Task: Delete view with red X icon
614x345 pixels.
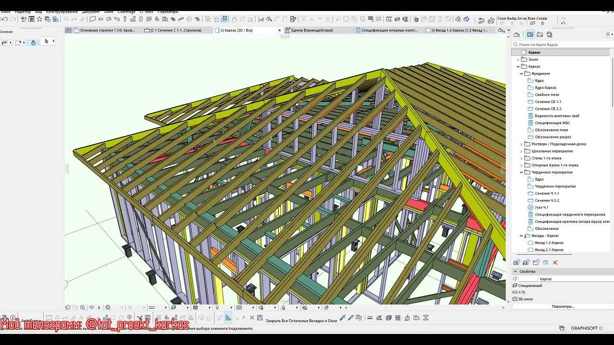Action: pos(555,263)
